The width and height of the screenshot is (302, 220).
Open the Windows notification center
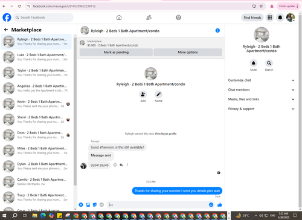click(x=295, y=215)
